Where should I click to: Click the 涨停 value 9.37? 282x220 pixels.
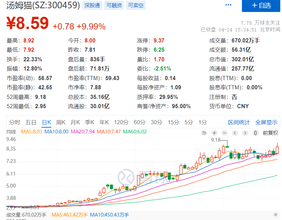point(159,41)
